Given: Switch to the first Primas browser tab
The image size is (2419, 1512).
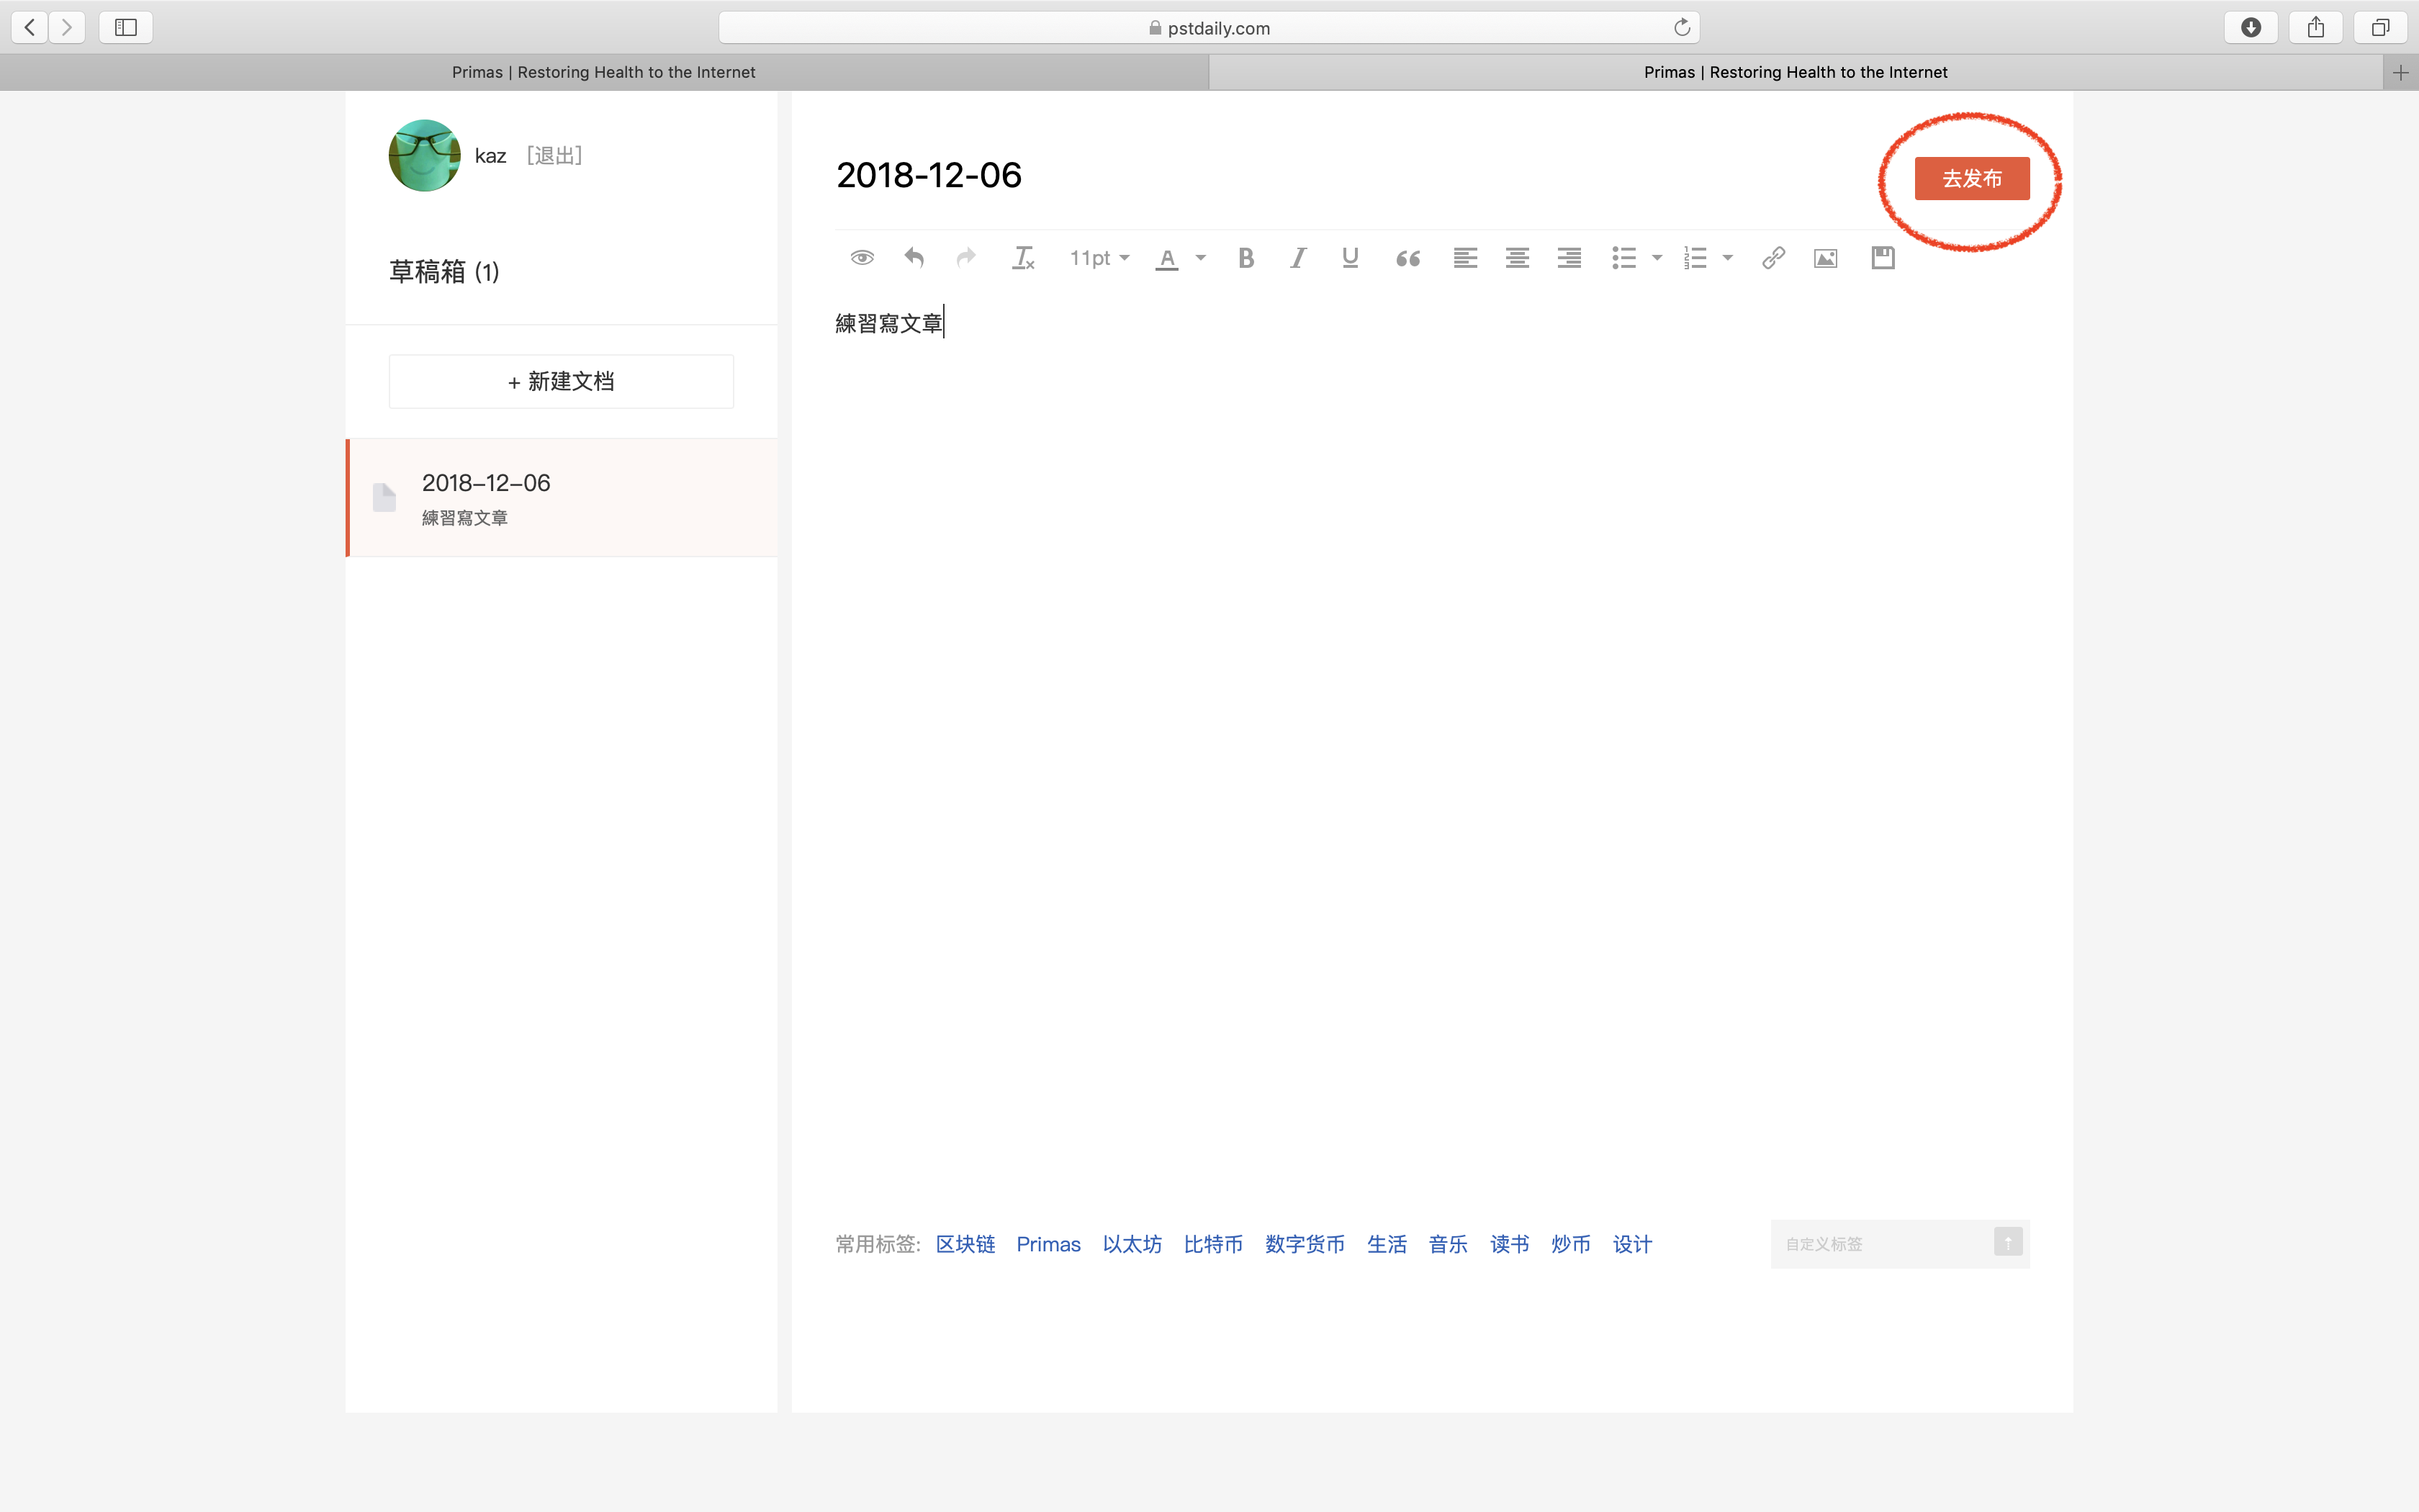Looking at the screenshot, I should 604,72.
